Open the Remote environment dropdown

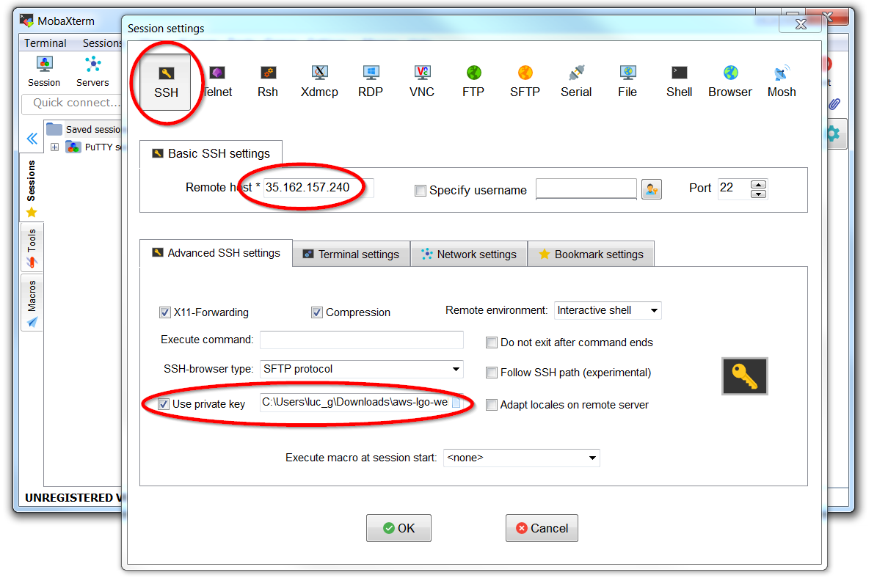tap(608, 310)
